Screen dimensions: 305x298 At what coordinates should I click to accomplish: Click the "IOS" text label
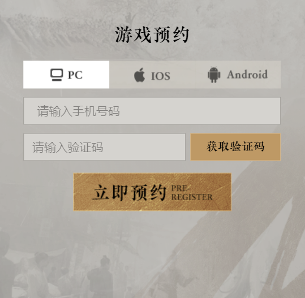tap(161, 76)
